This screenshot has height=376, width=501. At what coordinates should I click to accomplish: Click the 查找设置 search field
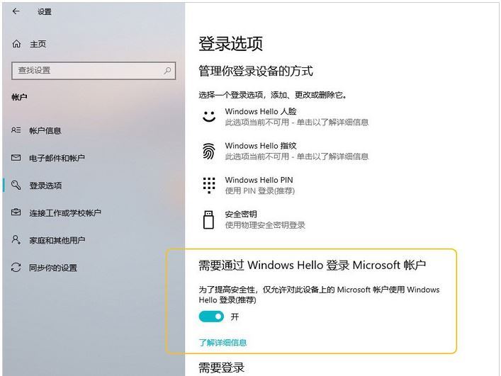pos(94,71)
